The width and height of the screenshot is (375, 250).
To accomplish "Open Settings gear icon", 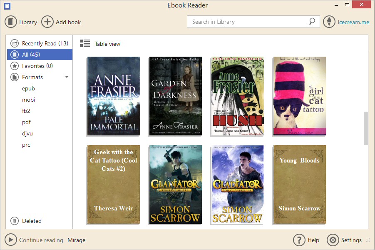I will click(333, 240).
